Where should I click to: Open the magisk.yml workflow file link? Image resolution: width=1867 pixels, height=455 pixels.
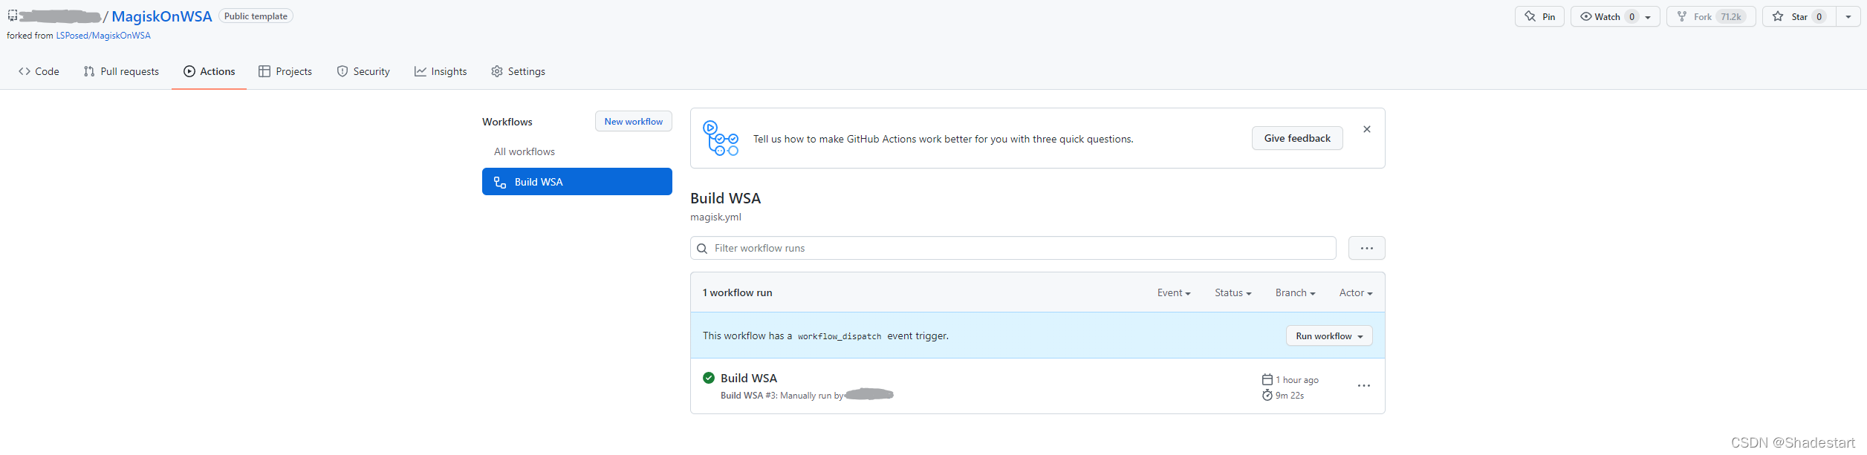point(715,217)
